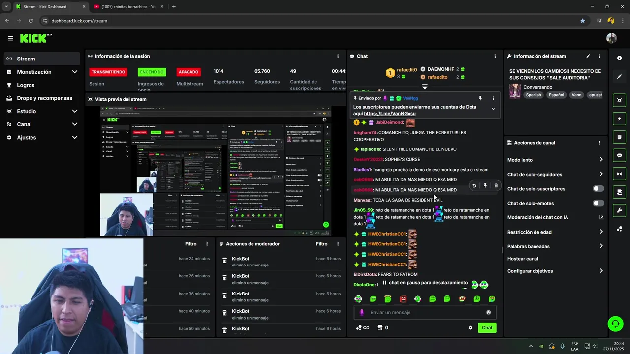Click the purple microphone icon in the chat input

click(x=362, y=312)
